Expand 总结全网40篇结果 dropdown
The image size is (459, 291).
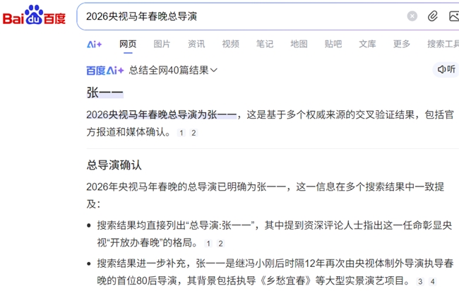173,70
